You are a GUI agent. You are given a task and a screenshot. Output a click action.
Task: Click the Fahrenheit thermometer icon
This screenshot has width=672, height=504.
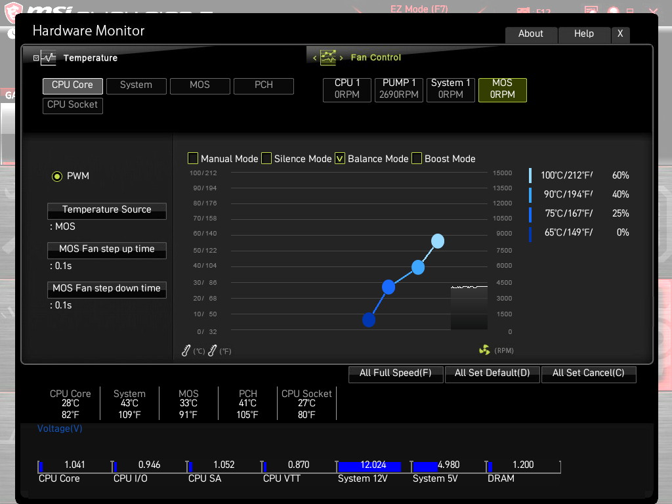coord(212,350)
